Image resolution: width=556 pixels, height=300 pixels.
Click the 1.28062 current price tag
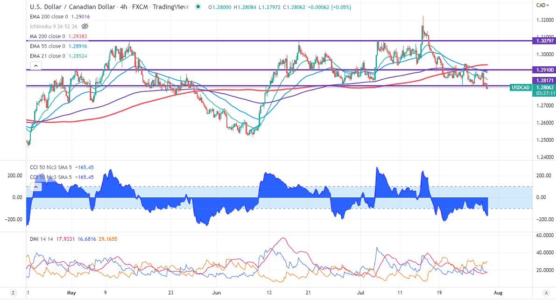click(x=544, y=88)
